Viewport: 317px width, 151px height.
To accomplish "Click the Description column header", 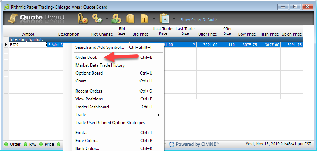I will coord(69,34).
